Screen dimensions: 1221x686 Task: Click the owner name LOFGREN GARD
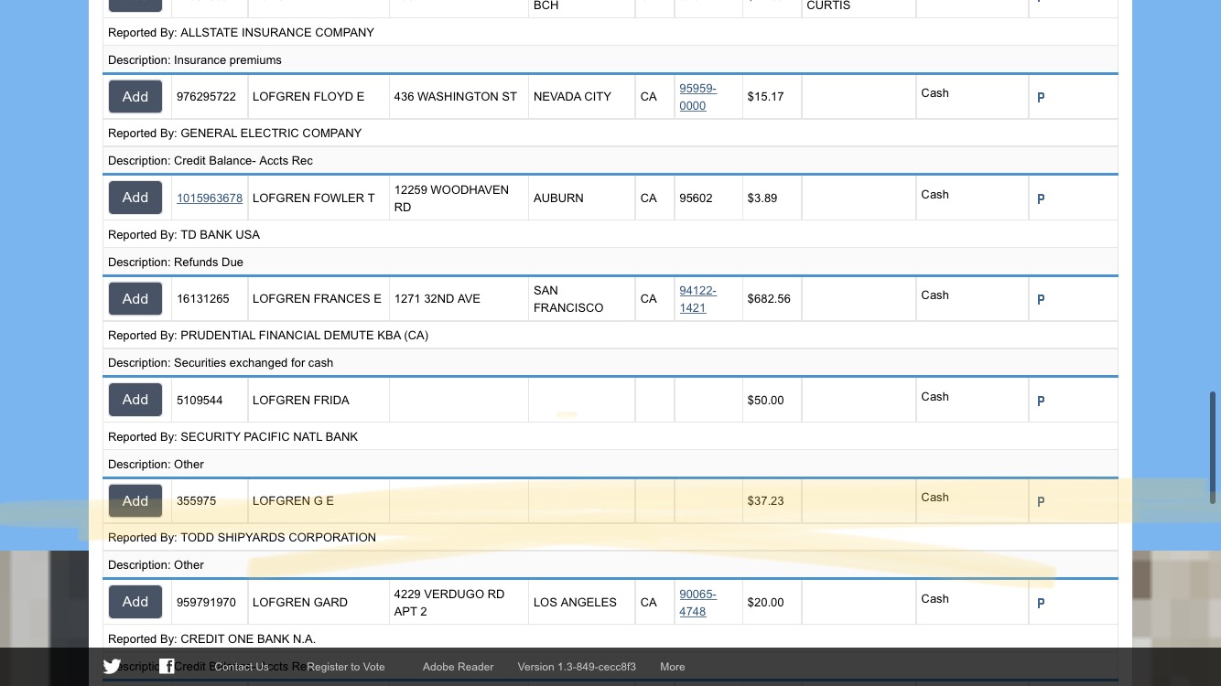pos(300,603)
